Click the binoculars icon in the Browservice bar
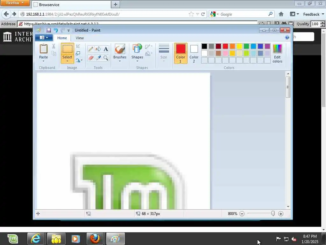 [x=284, y=24]
